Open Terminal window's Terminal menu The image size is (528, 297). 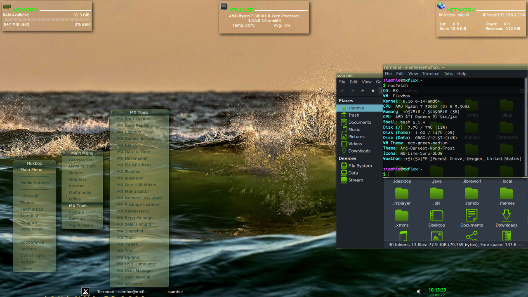pyautogui.click(x=431, y=73)
